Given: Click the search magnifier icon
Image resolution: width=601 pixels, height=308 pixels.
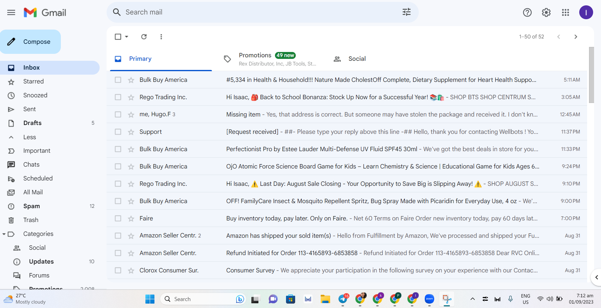Looking at the screenshot, I should [117, 12].
